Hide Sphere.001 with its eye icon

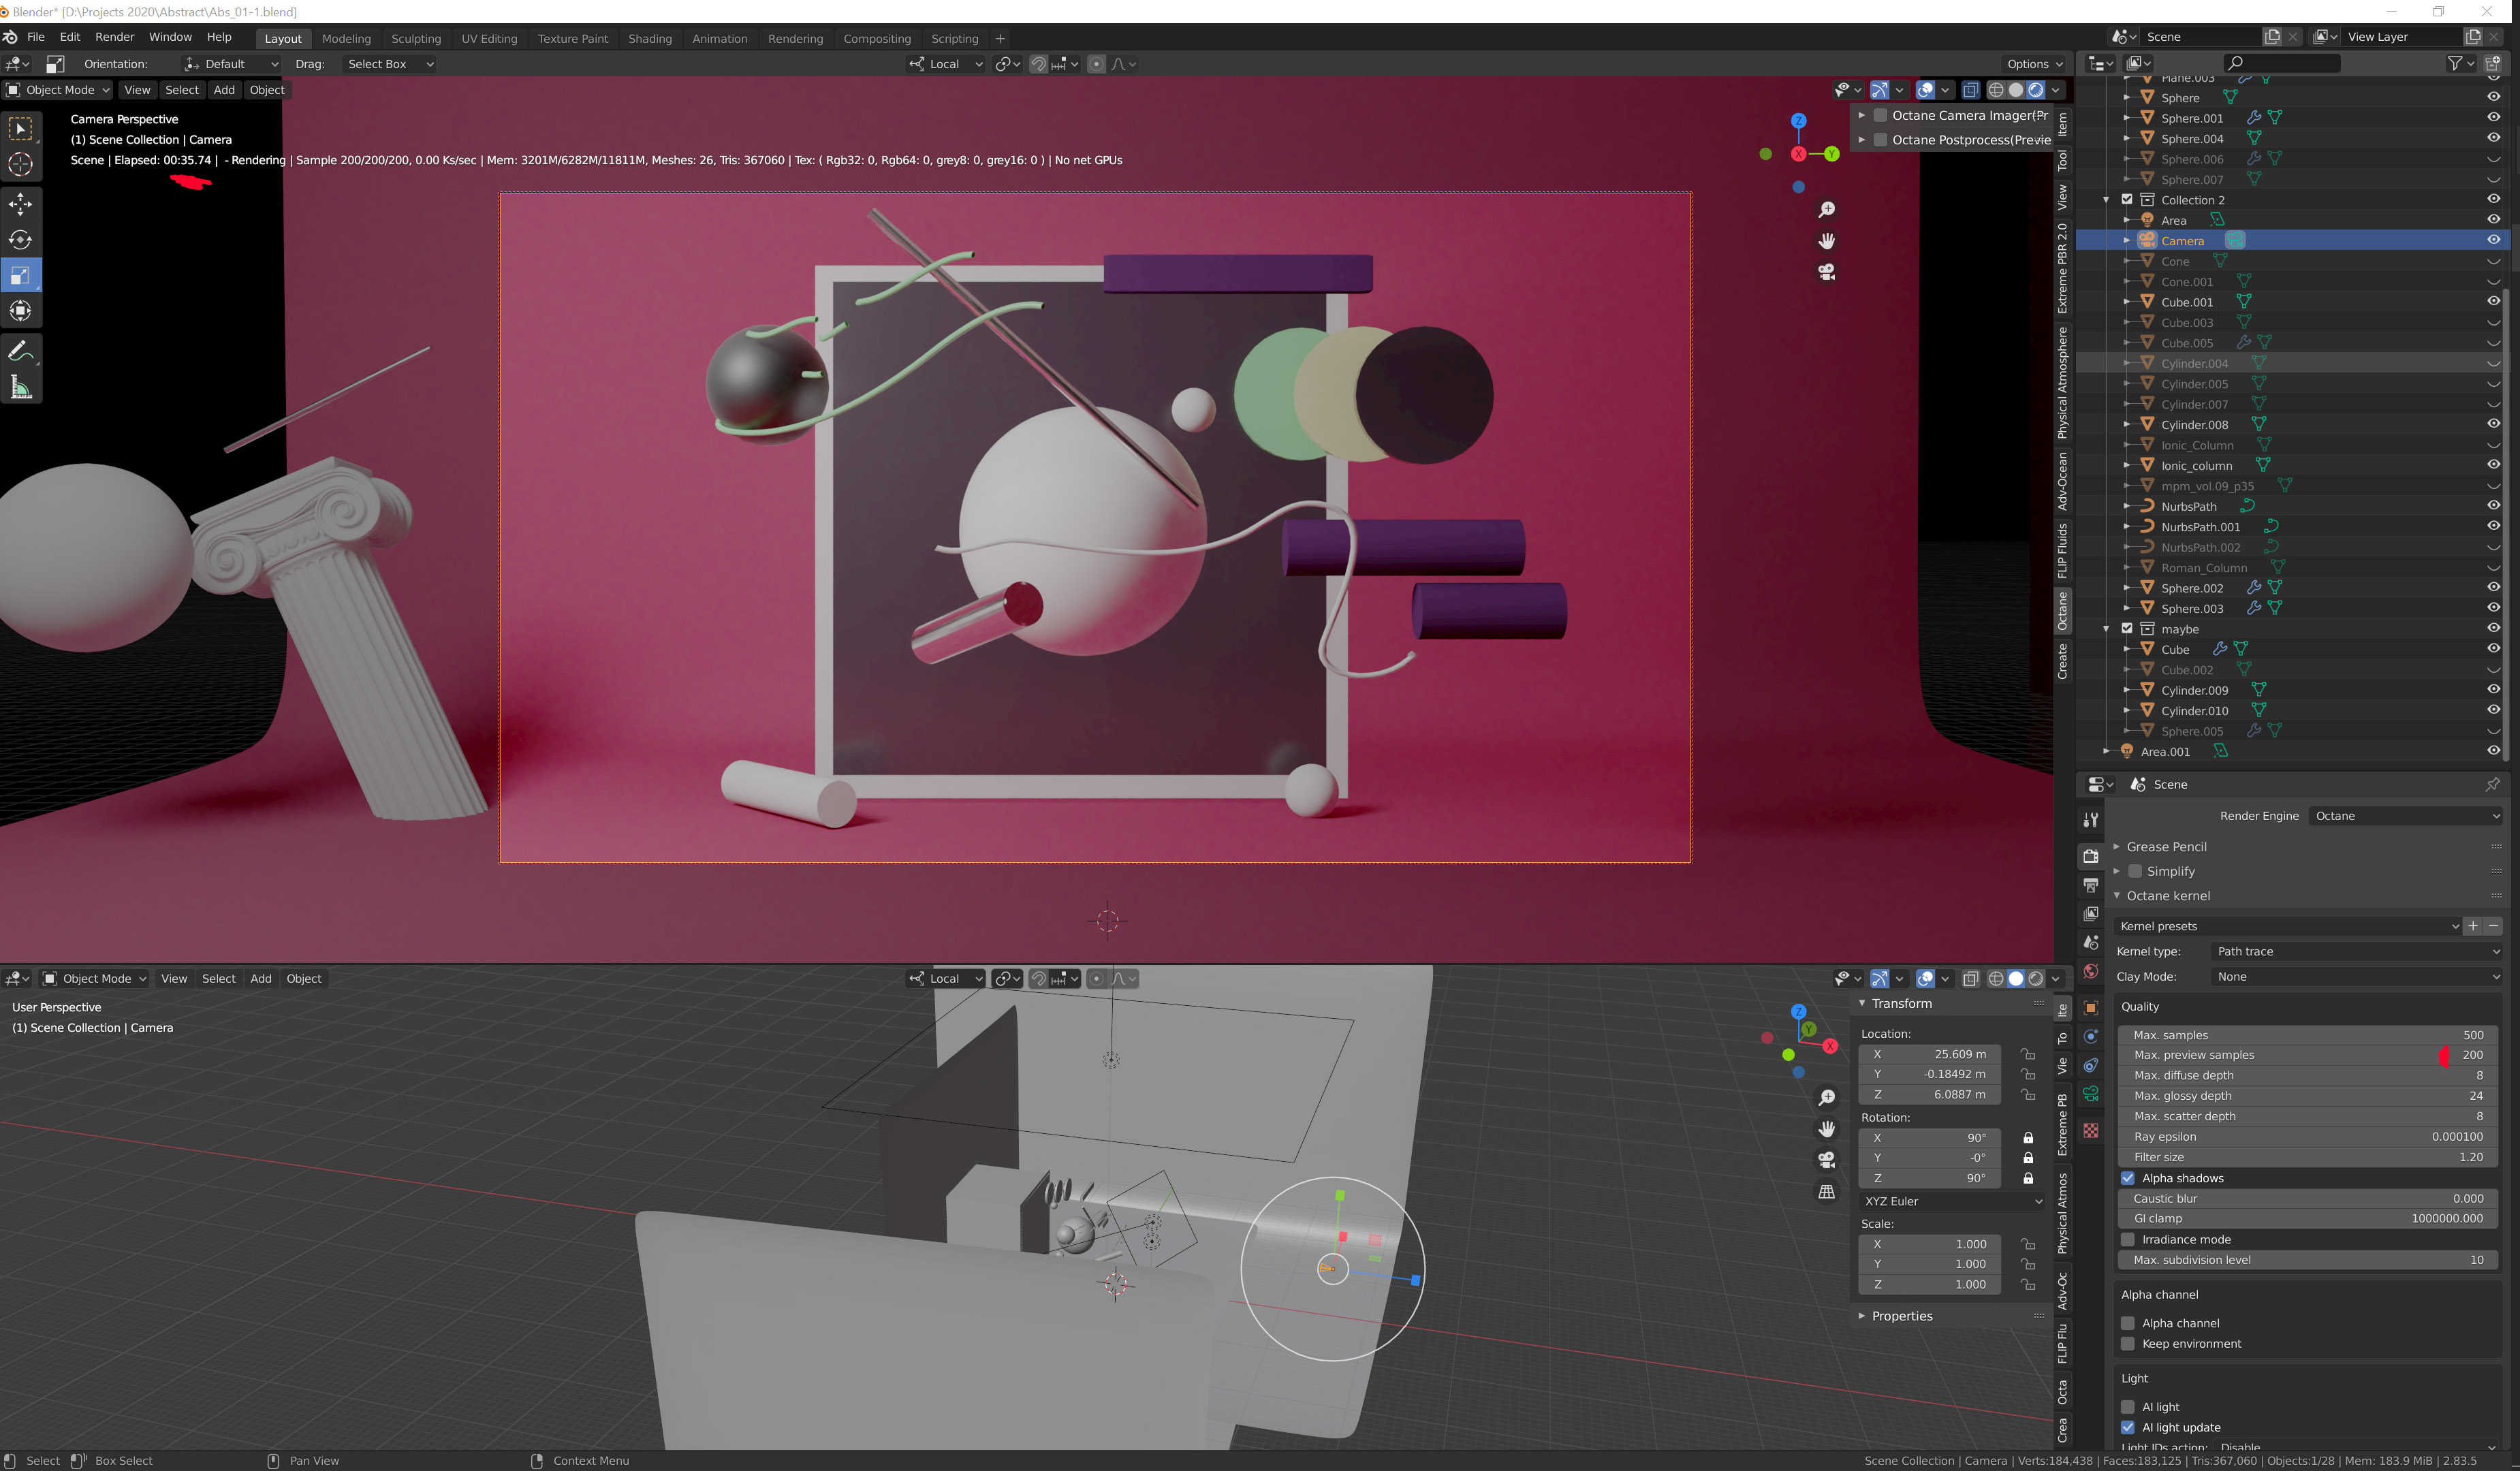[2493, 118]
